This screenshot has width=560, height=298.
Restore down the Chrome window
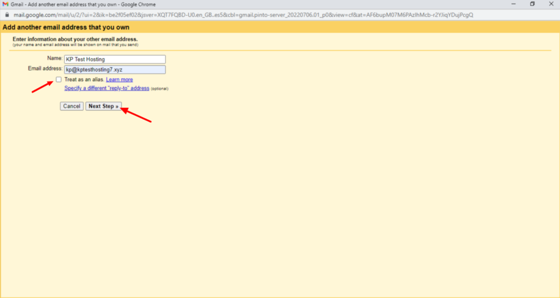click(533, 4)
